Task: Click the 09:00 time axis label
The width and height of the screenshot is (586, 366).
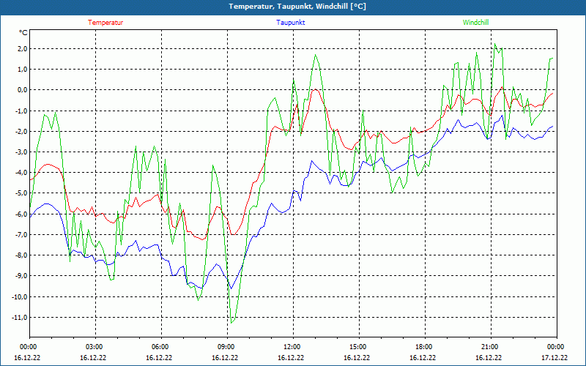Action: pyautogui.click(x=227, y=347)
